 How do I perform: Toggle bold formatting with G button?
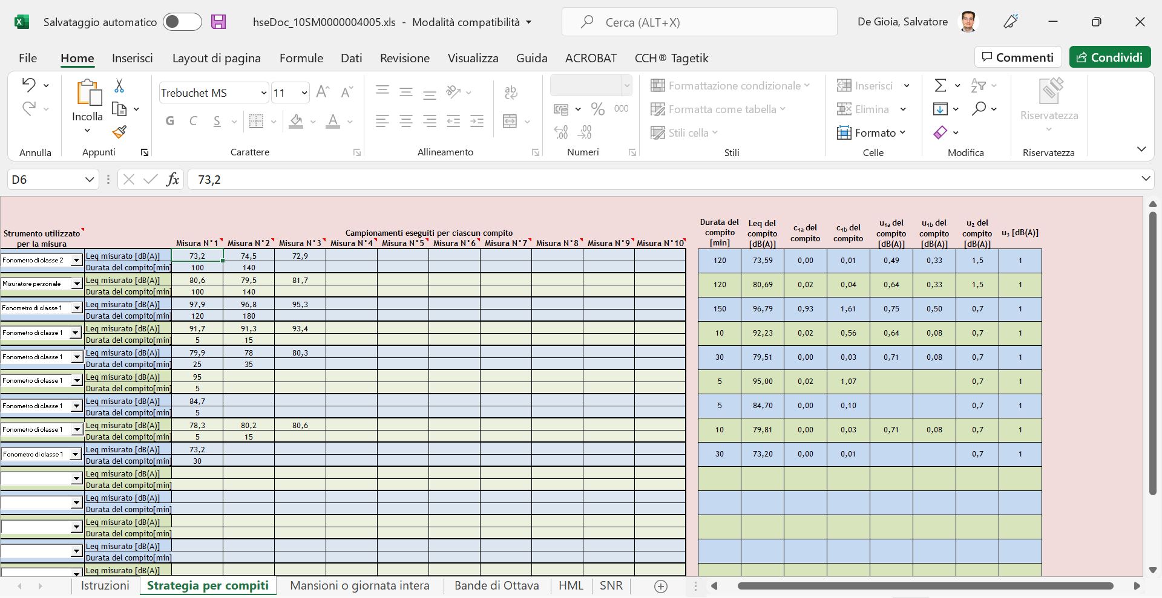coord(170,122)
